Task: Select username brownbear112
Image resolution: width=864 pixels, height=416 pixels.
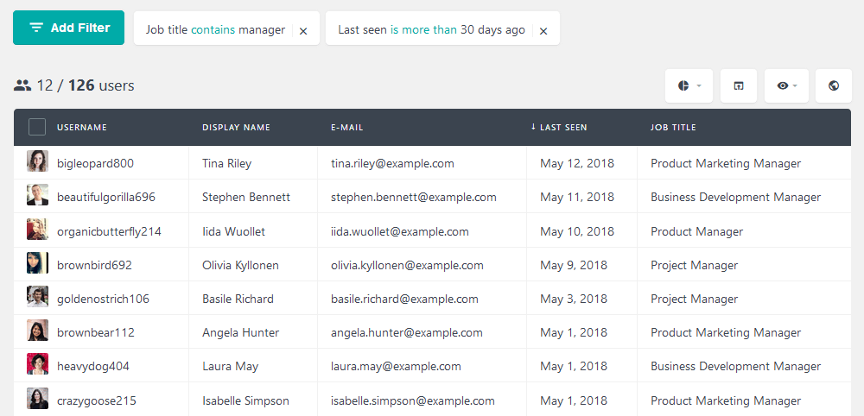Action: click(96, 332)
